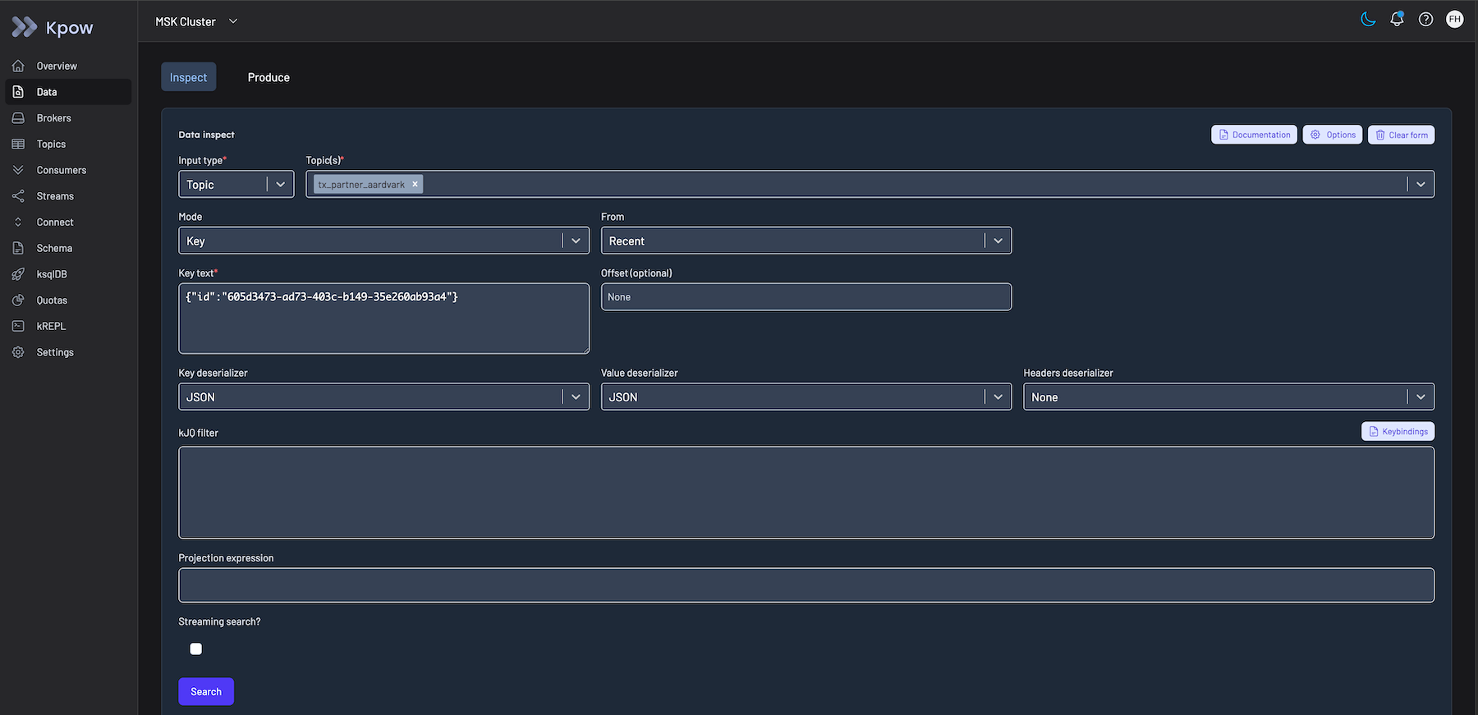This screenshot has height=715, width=1478.
Task: Switch to the Produce tab
Action: tap(269, 77)
